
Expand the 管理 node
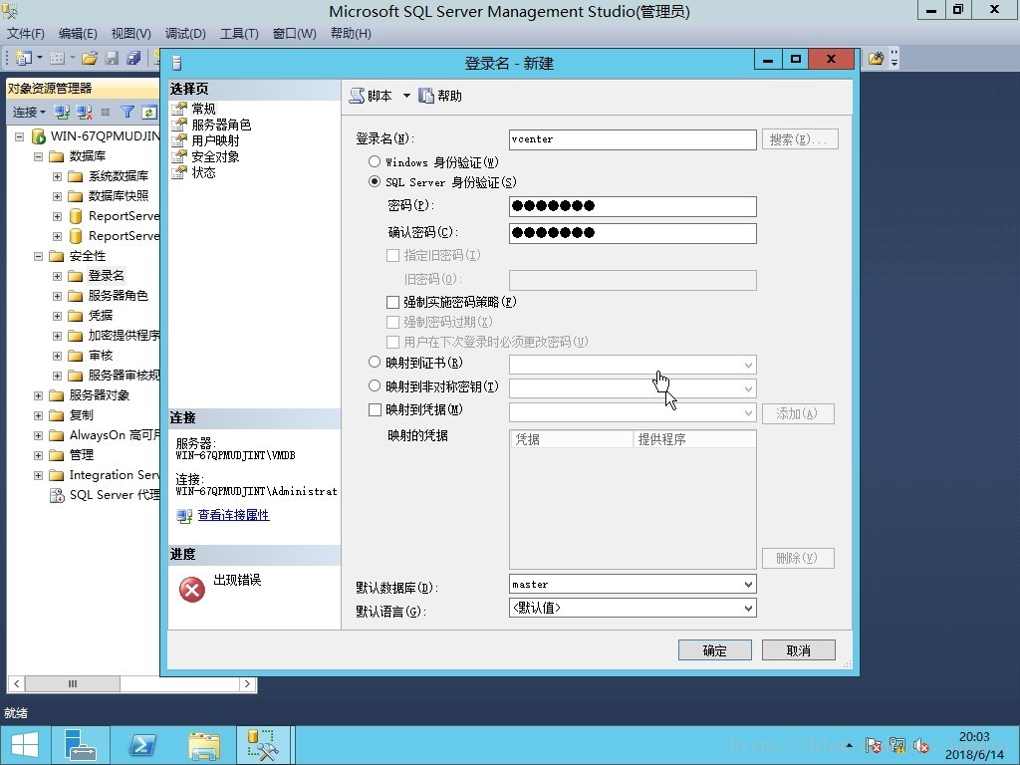click(39, 455)
